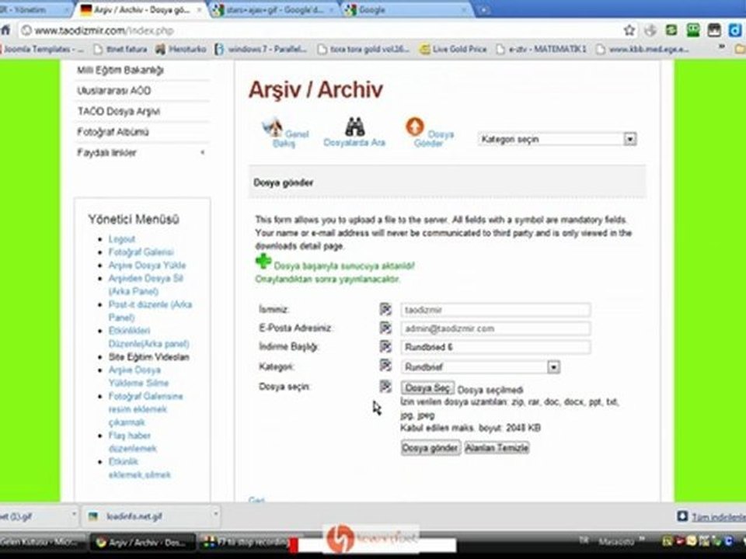
Task: Open Uluslararası AÖD menu item
Action: pyautogui.click(x=114, y=90)
